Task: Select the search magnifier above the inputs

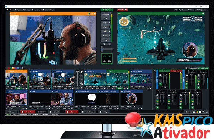Action: tap(23, 68)
